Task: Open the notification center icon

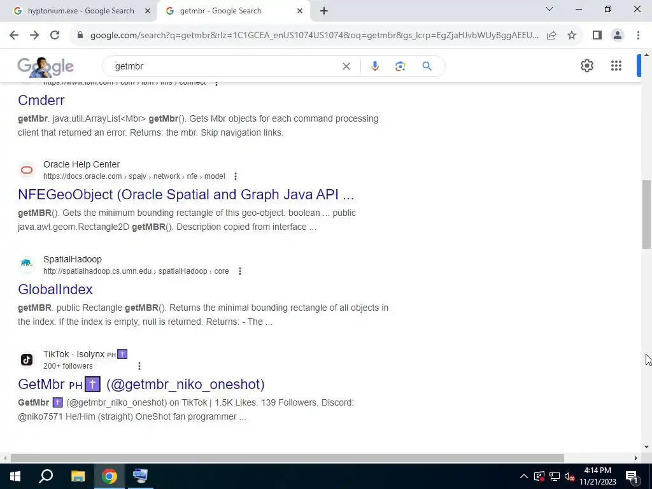Action: point(631,476)
